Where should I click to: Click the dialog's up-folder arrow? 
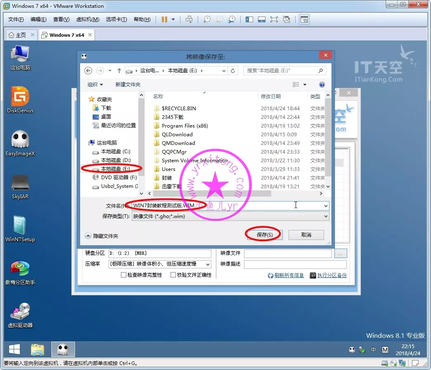coord(119,71)
